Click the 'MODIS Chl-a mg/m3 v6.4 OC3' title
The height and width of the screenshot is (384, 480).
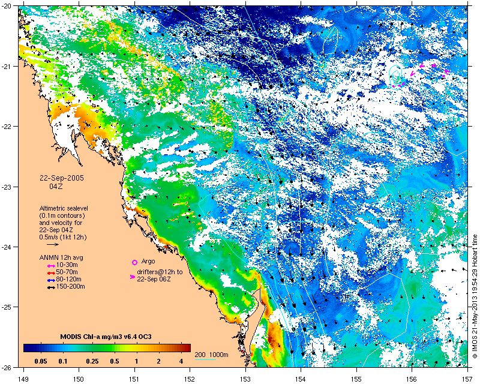point(106,337)
